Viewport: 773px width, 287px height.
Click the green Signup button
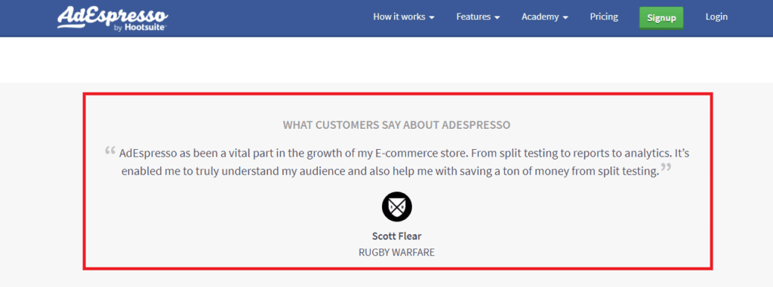point(661,18)
